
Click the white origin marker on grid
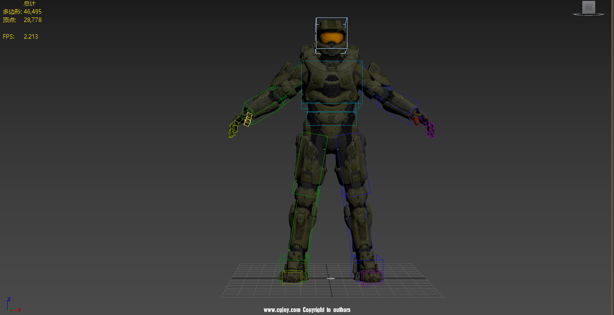tap(331, 278)
